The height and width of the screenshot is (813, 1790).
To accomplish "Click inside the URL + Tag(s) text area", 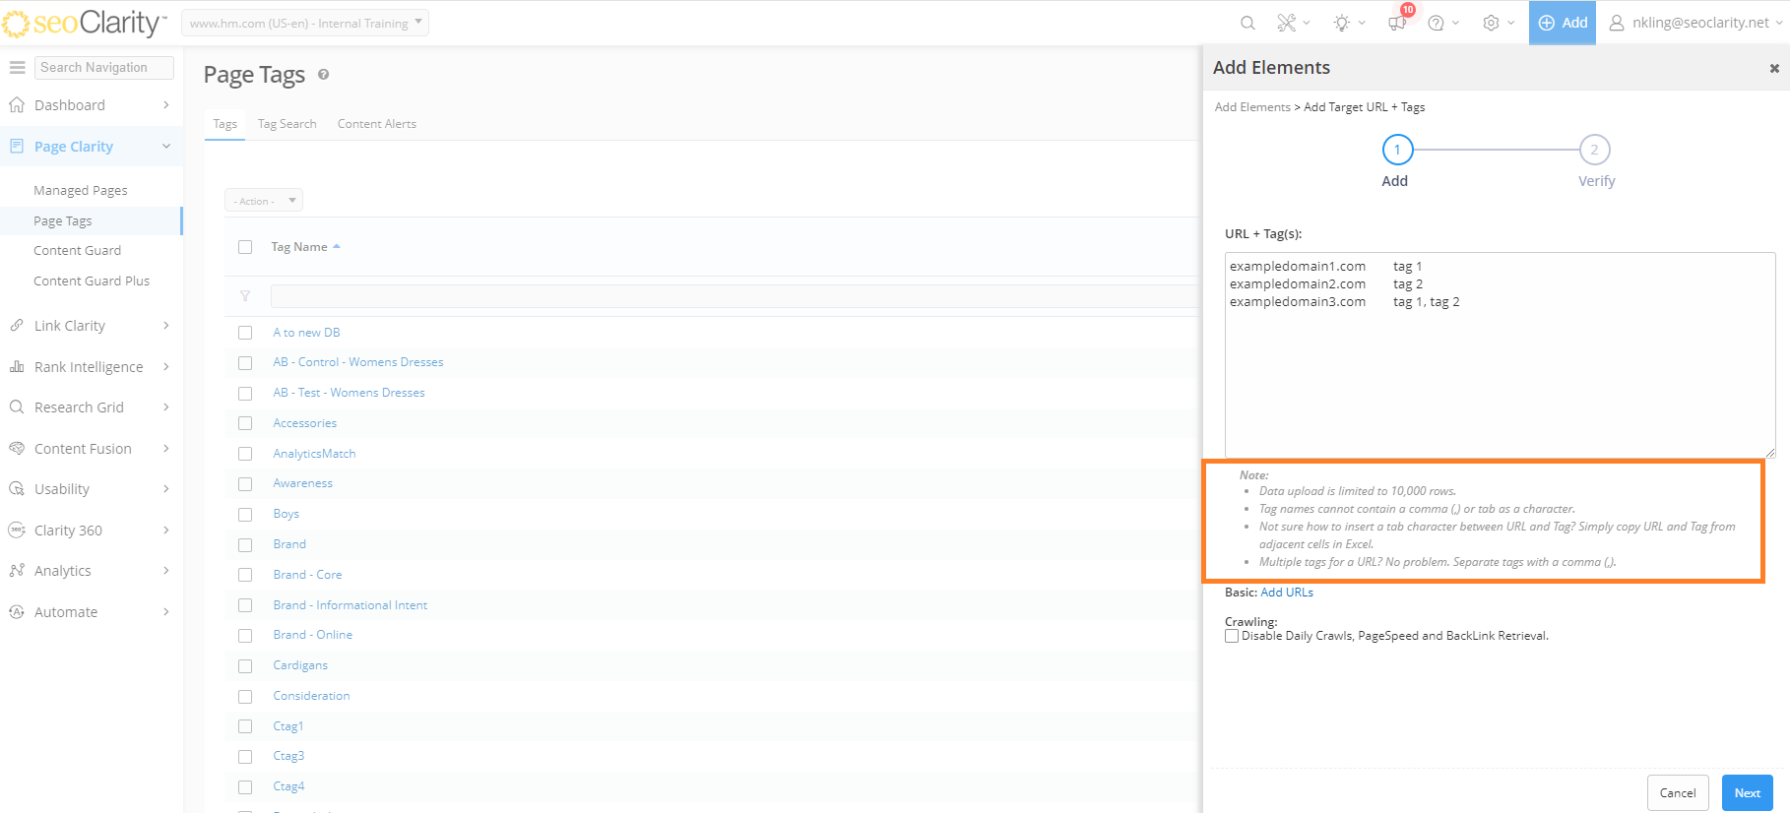I will [1499, 374].
